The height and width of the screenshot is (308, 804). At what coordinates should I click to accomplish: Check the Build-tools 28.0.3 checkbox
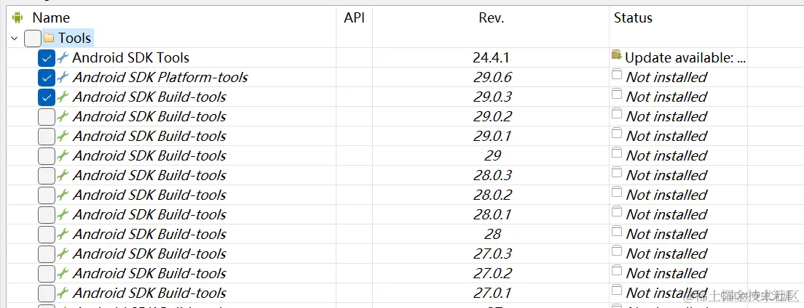pos(47,176)
